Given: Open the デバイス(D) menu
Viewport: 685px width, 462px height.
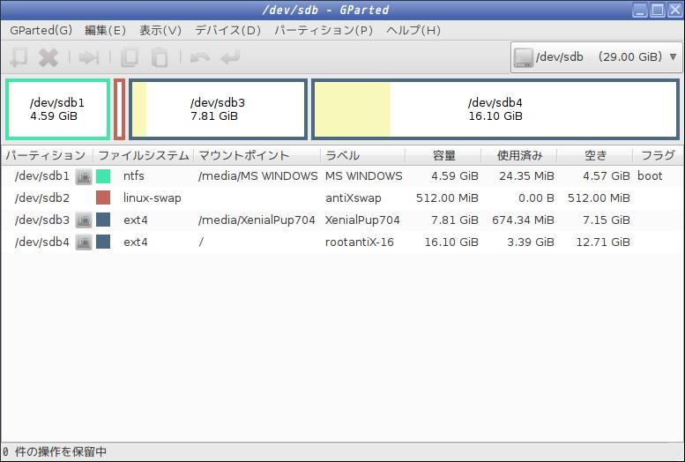Looking at the screenshot, I should point(228,30).
